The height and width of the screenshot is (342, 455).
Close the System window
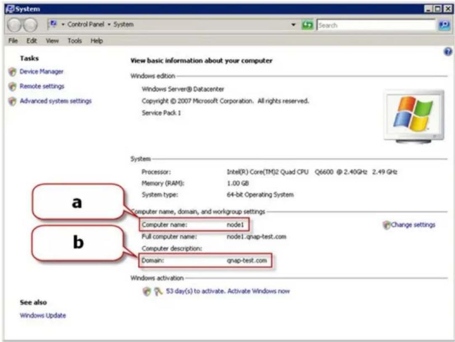tap(447, 9)
